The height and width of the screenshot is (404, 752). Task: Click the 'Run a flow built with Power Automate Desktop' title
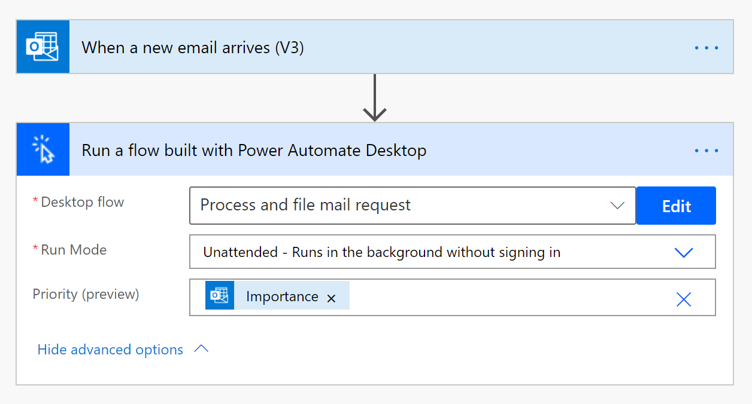point(254,151)
